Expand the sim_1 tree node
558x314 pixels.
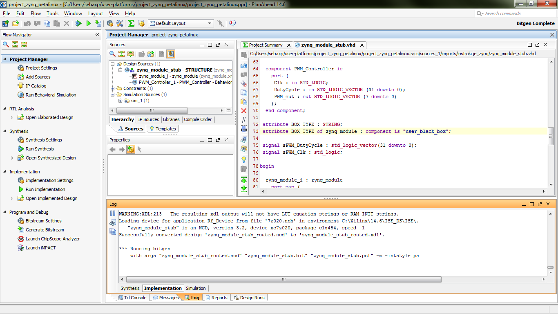click(121, 101)
